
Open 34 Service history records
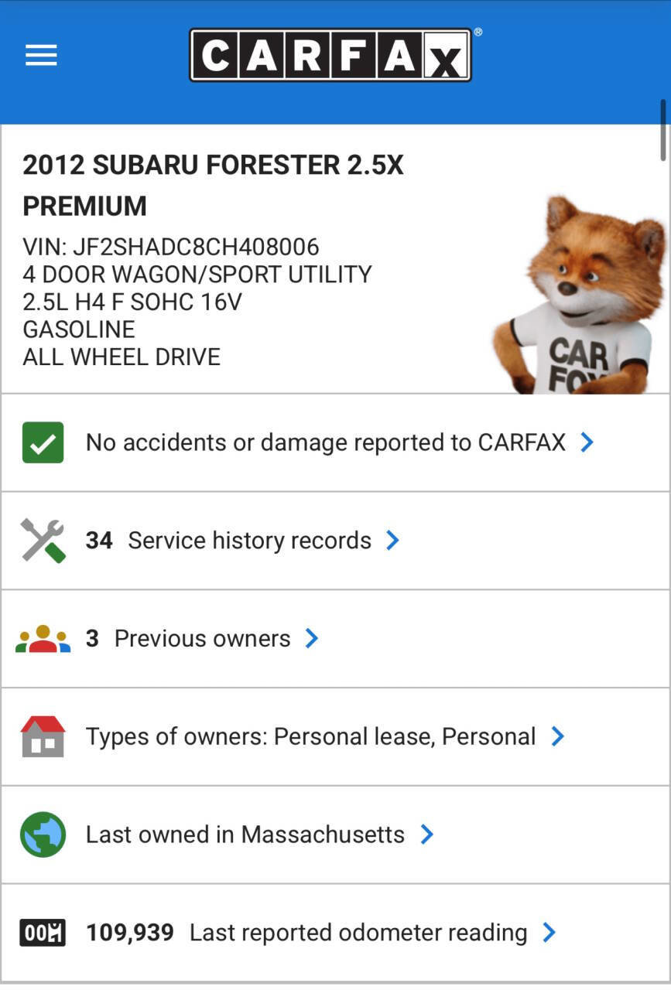pyautogui.click(x=249, y=540)
